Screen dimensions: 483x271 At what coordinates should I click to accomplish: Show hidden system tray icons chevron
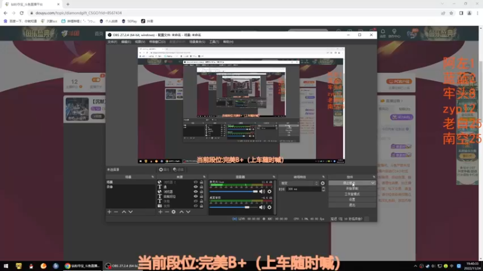pos(415,266)
